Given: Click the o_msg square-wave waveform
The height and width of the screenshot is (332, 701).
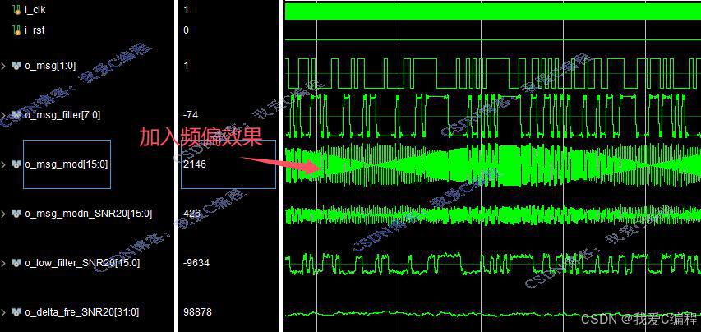Looking at the screenshot, I should tap(492, 73).
